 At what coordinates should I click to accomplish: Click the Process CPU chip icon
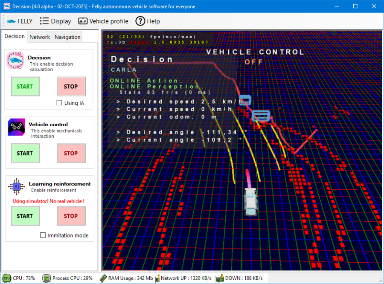46,278
